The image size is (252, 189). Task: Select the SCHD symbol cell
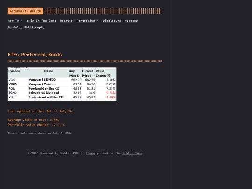pos(13,93)
